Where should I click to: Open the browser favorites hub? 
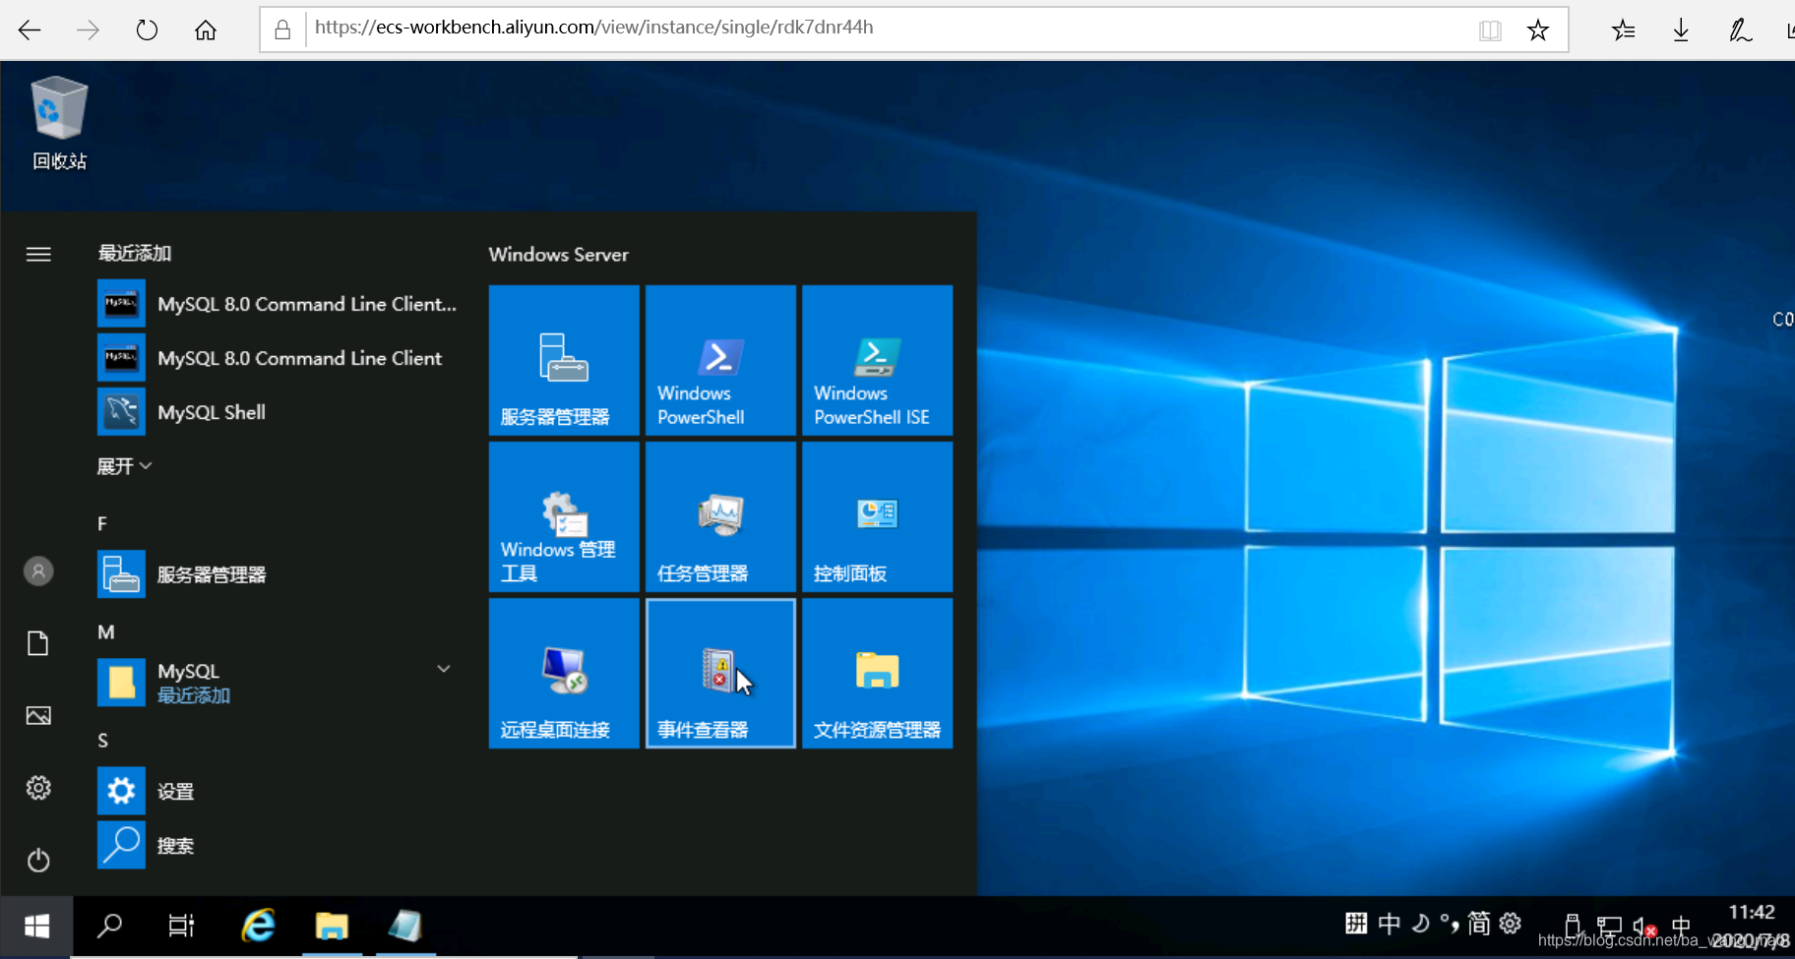point(1623,30)
